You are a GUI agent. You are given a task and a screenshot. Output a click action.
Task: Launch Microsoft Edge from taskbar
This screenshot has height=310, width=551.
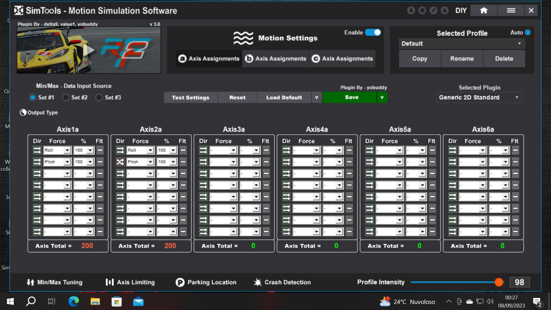[x=73, y=302]
